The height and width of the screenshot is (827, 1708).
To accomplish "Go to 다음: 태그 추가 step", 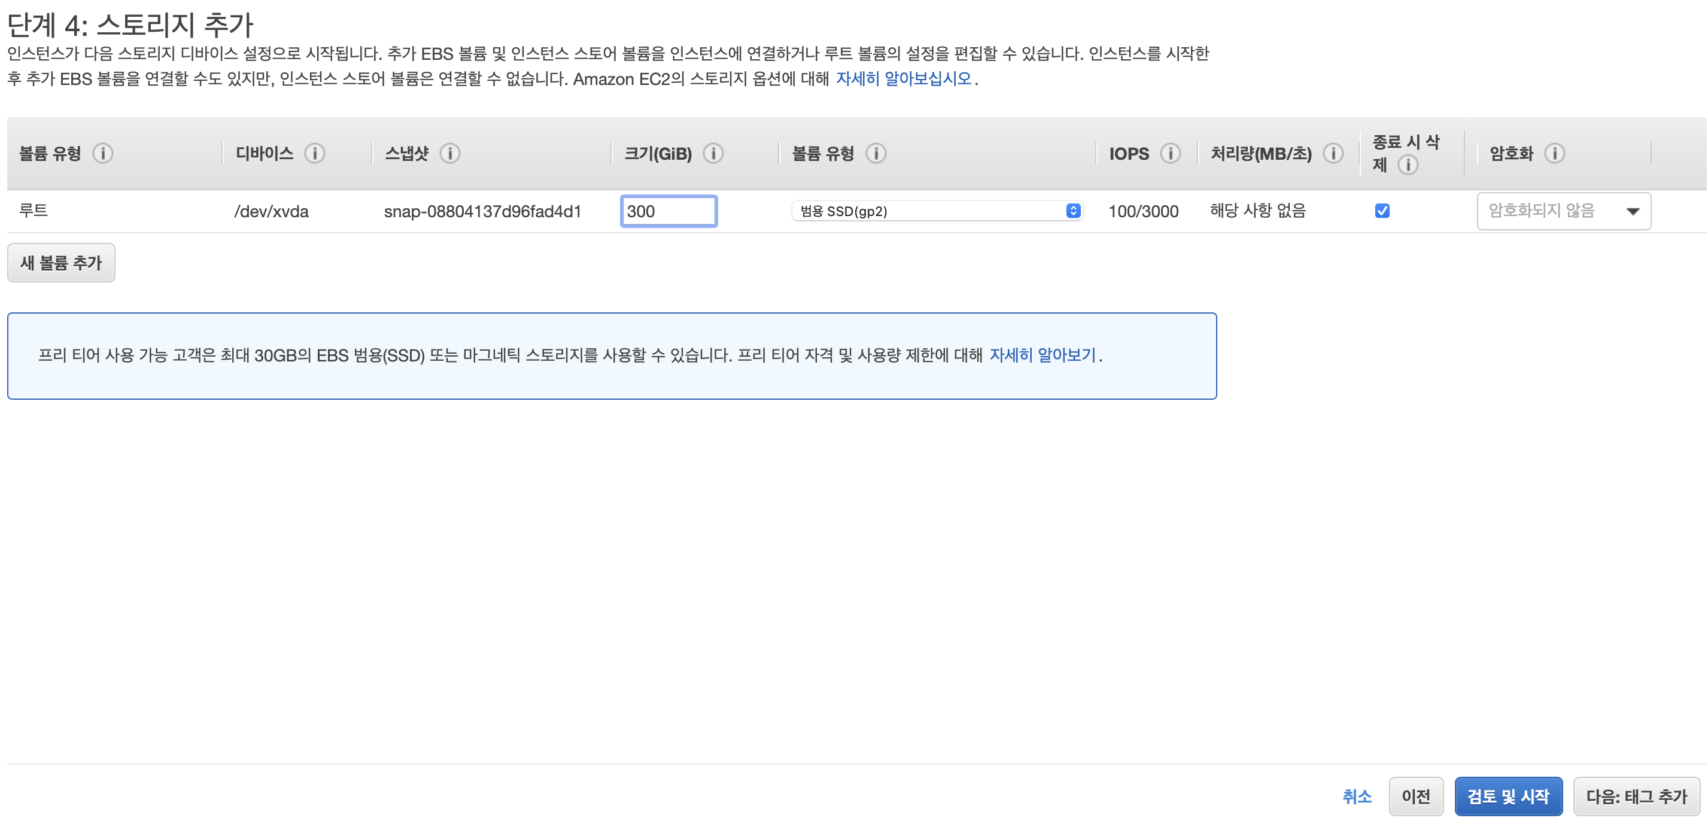I will tap(1636, 796).
